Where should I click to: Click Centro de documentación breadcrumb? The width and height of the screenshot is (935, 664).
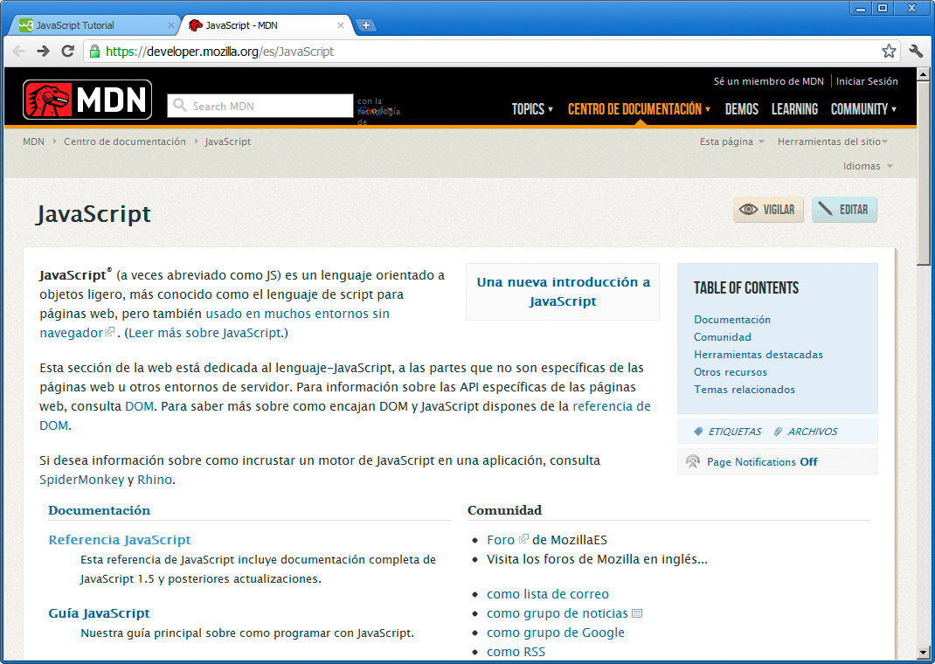(125, 142)
